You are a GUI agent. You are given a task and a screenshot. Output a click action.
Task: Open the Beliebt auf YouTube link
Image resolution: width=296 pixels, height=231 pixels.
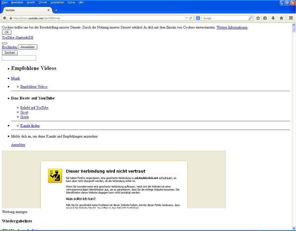(x=34, y=108)
